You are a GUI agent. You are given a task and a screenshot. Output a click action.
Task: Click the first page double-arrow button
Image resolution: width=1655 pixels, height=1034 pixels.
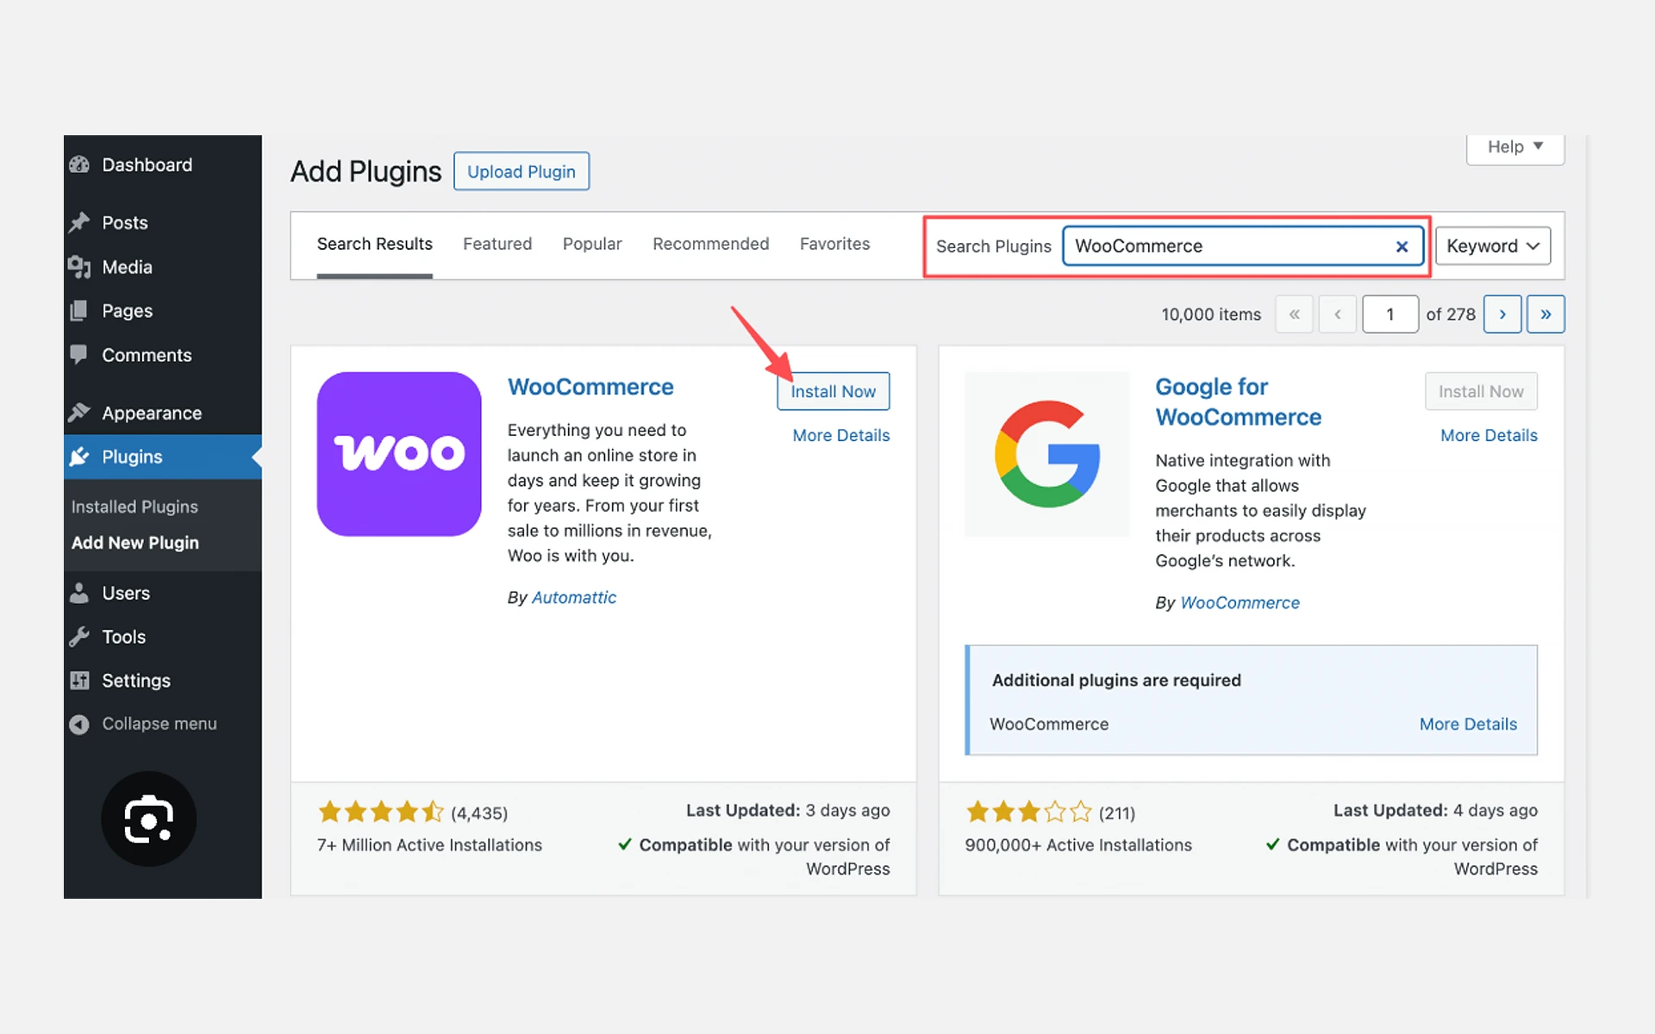[x=1294, y=315]
